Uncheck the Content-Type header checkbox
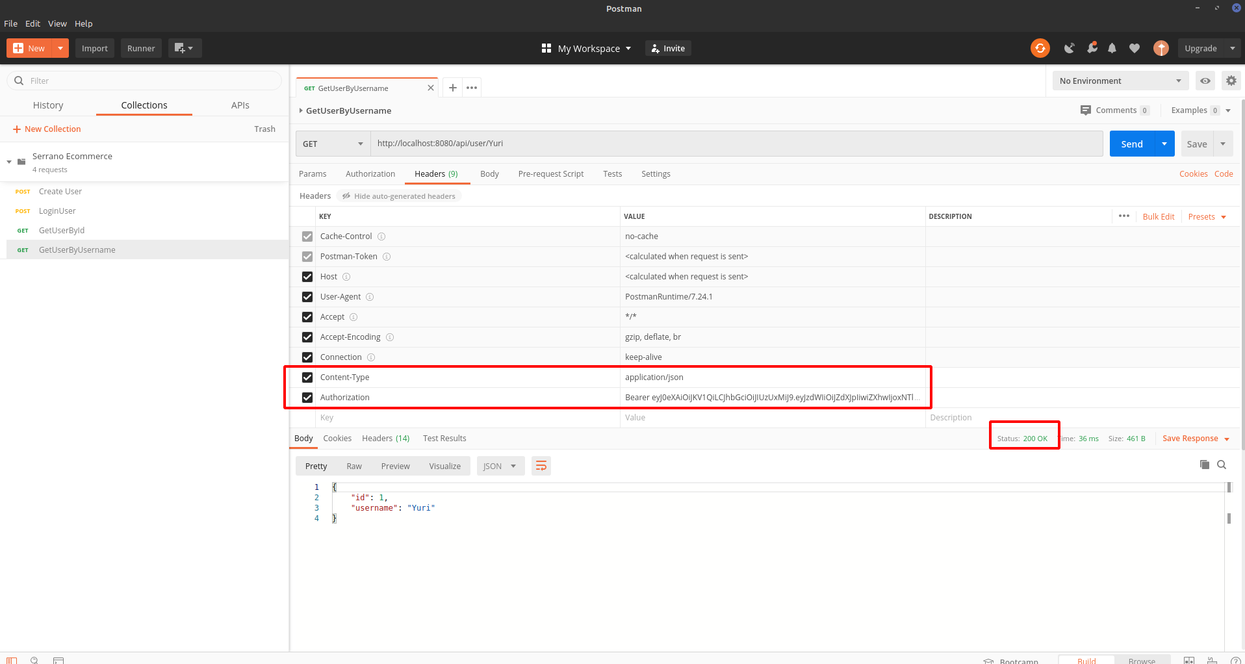Viewport: 1245px width, 664px height. click(x=307, y=377)
